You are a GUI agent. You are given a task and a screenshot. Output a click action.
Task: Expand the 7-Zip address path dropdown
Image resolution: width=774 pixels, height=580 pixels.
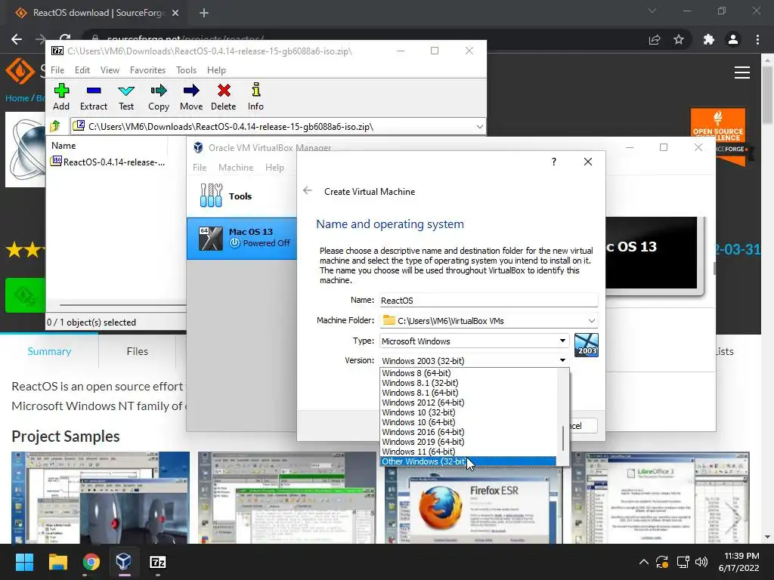point(479,127)
